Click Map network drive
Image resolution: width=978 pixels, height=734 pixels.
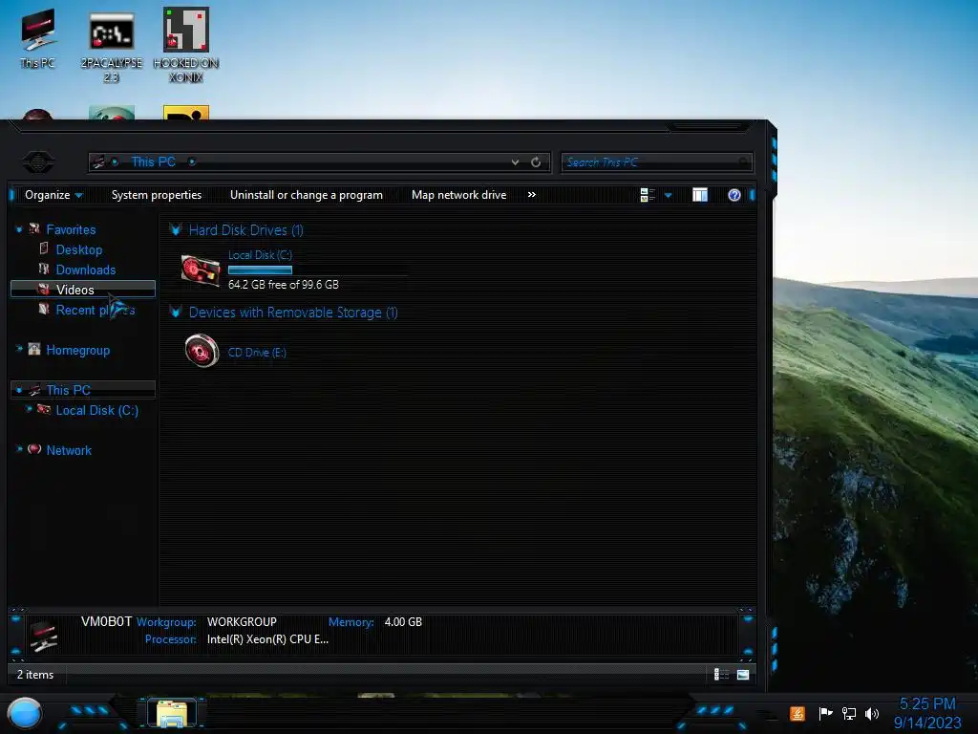pos(459,195)
